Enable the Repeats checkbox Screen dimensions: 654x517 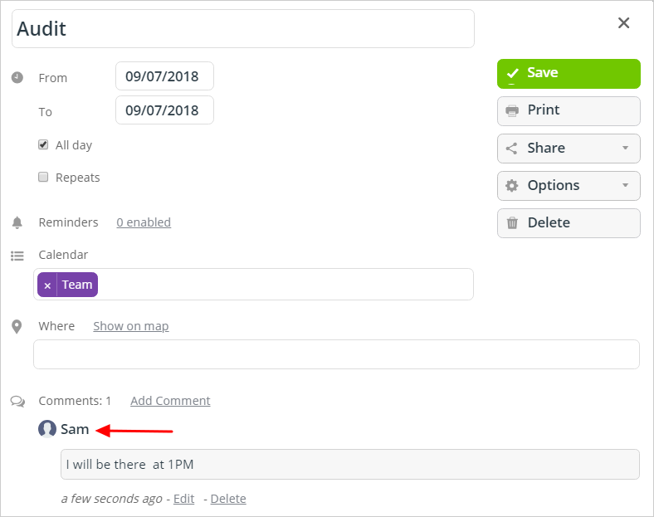pyautogui.click(x=43, y=177)
